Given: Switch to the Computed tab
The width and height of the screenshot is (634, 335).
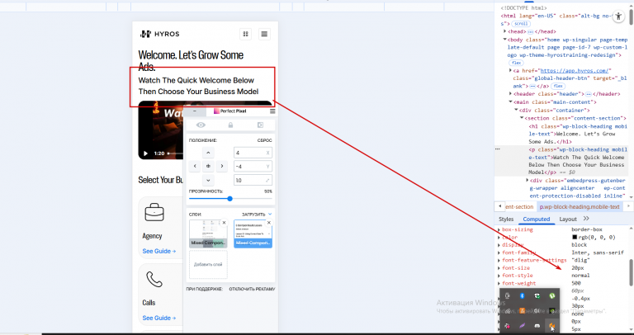Looking at the screenshot, I should click(x=537, y=219).
